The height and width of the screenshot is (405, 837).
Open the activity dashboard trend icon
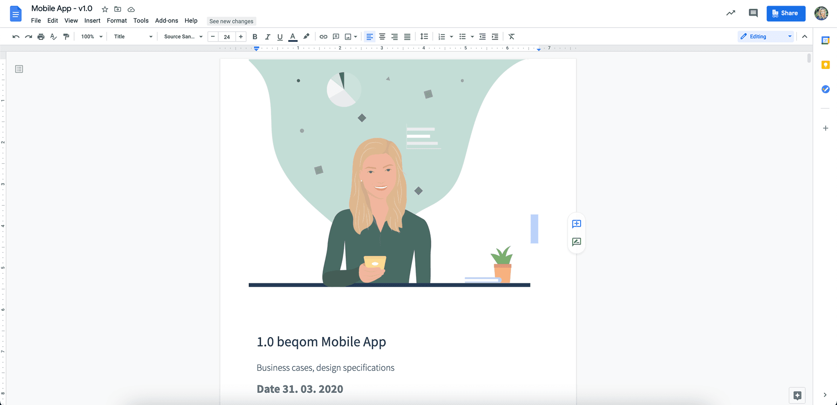[x=731, y=13]
